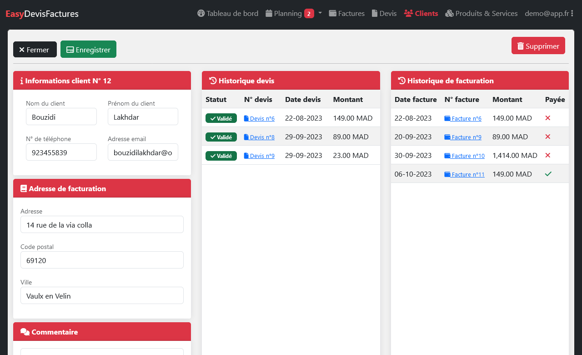Go to the Factures page
The width and height of the screenshot is (582, 355).
pos(346,14)
